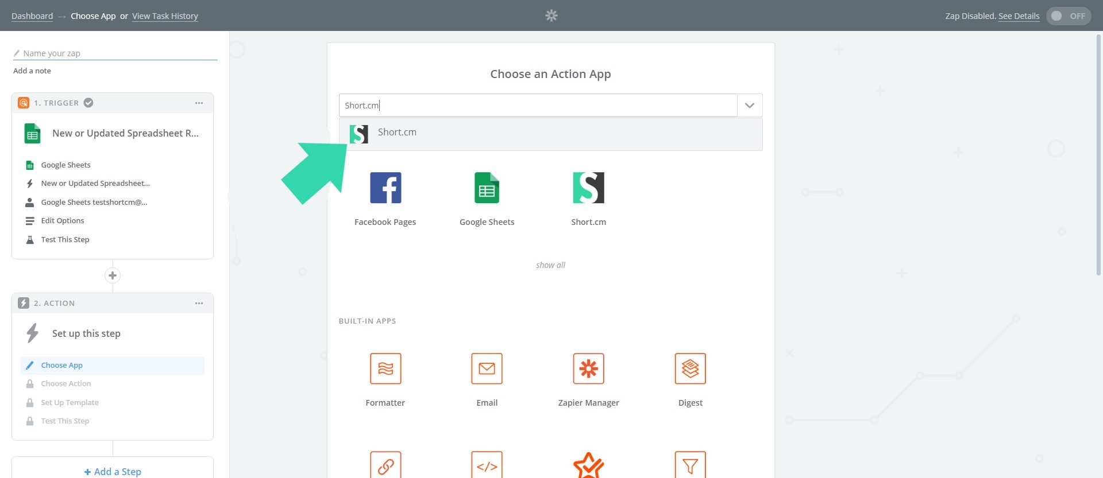This screenshot has width=1103, height=478.
Task: Toggle the Zap ON/OFF switch
Action: pos(1068,16)
